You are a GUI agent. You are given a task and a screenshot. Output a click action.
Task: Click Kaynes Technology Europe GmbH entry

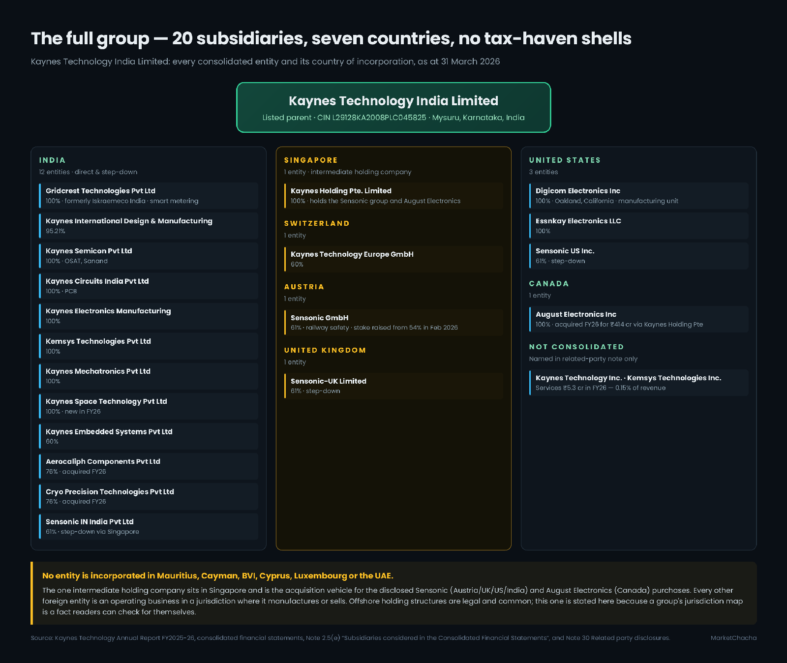(393, 259)
